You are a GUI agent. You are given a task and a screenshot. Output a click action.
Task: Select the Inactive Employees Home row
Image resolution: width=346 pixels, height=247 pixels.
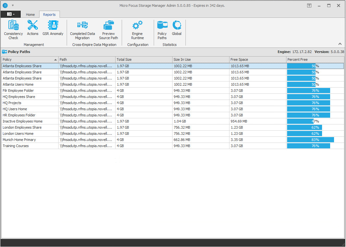[x=23, y=121]
